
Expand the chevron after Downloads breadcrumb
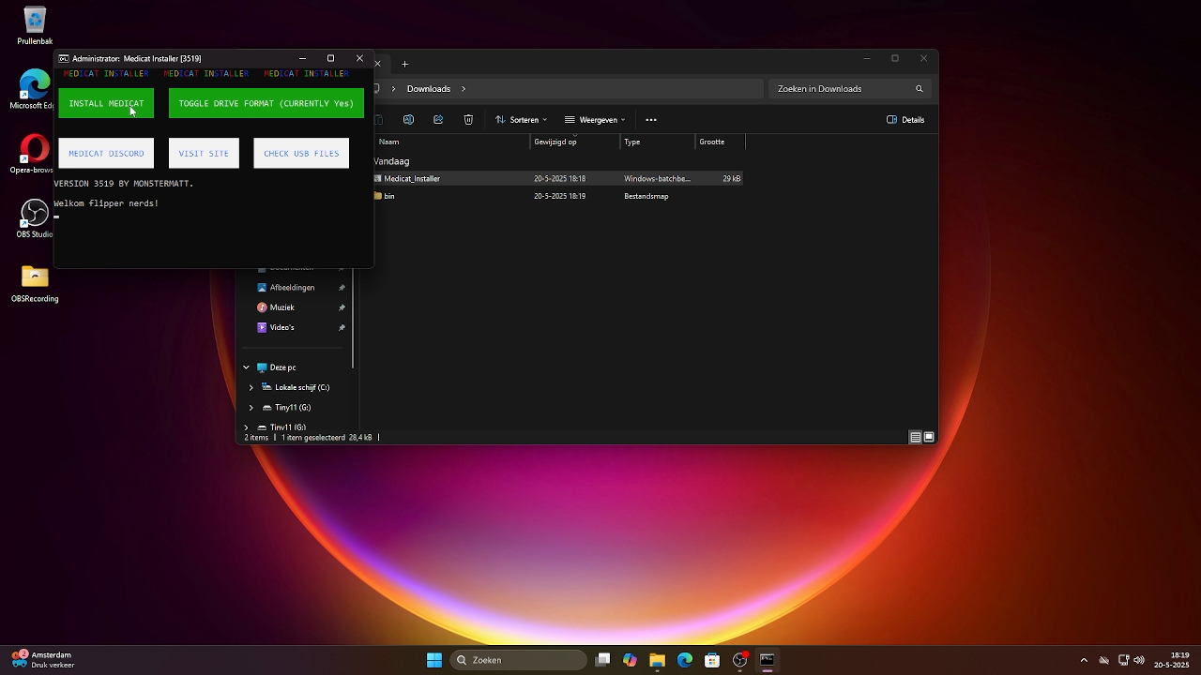(x=464, y=89)
